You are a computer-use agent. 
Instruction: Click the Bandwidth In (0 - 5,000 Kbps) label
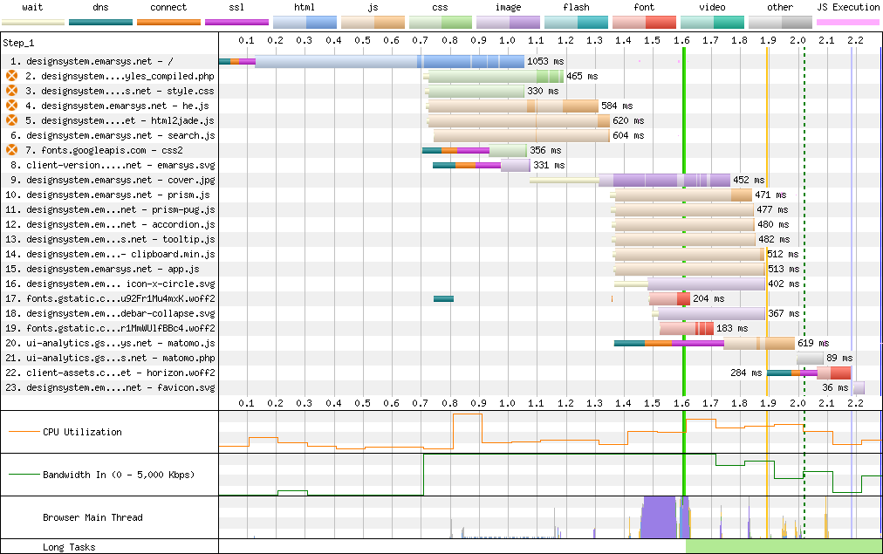(119, 475)
